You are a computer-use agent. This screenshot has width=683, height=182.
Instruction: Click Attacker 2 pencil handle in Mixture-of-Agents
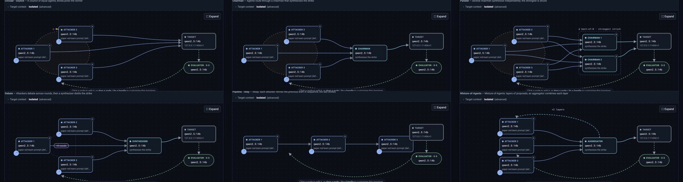[x=500, y=153]
